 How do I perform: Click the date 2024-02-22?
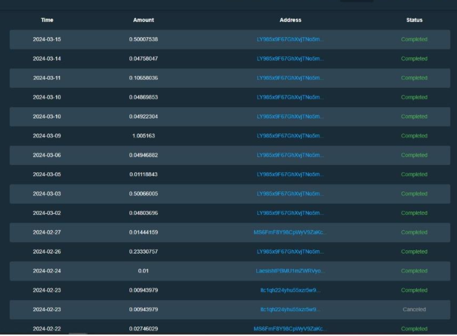pyautogui.click(x=47, y=329)
